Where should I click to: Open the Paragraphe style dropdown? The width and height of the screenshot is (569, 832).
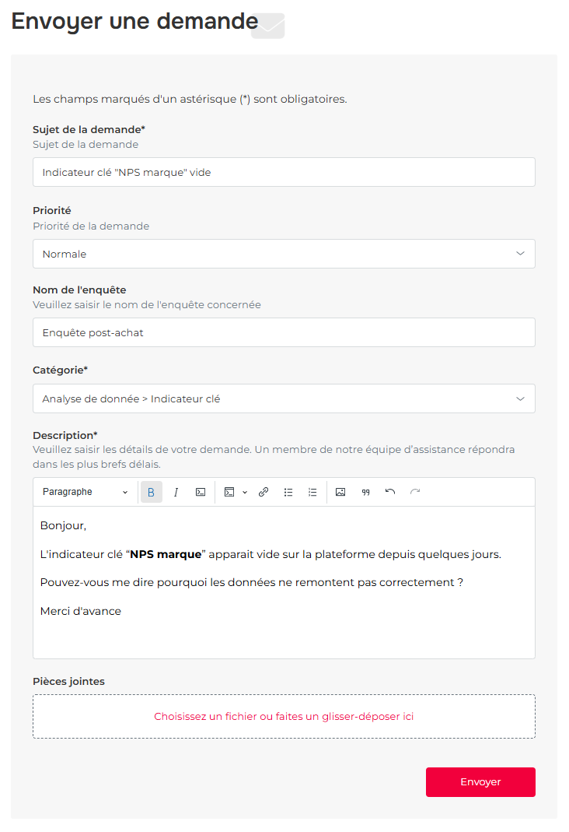click(86, 492)
